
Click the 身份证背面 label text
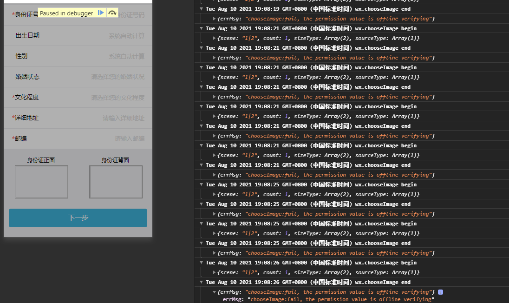(x=115, y=160)
